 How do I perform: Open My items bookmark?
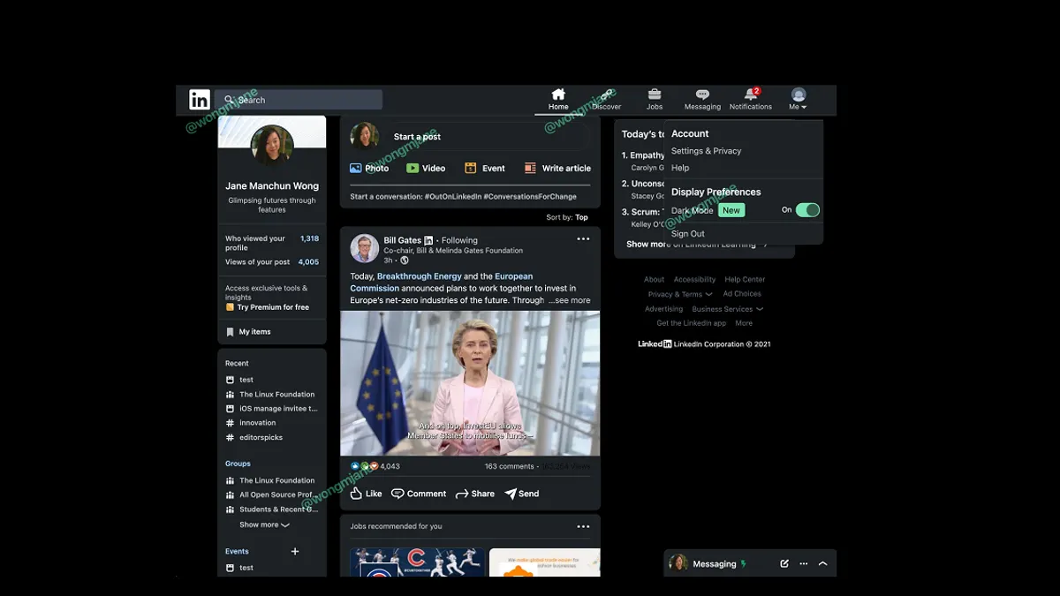pos(248,332)
